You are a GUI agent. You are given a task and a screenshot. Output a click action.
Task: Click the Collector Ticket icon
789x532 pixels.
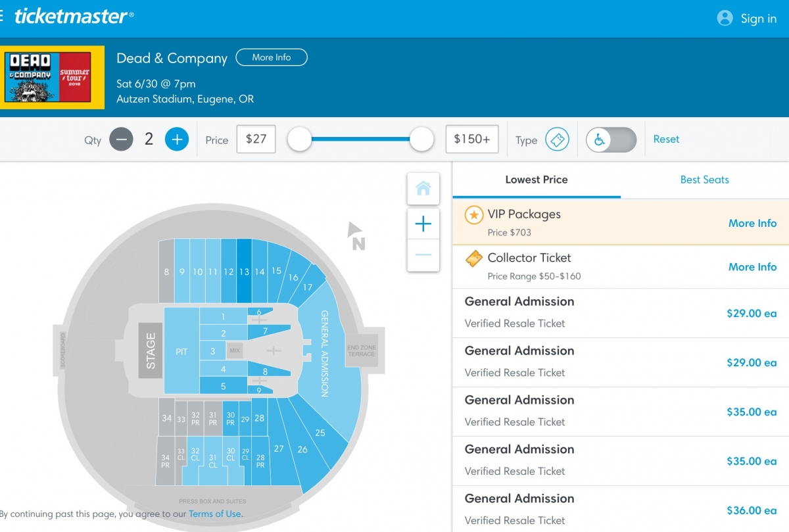[473, 258]
